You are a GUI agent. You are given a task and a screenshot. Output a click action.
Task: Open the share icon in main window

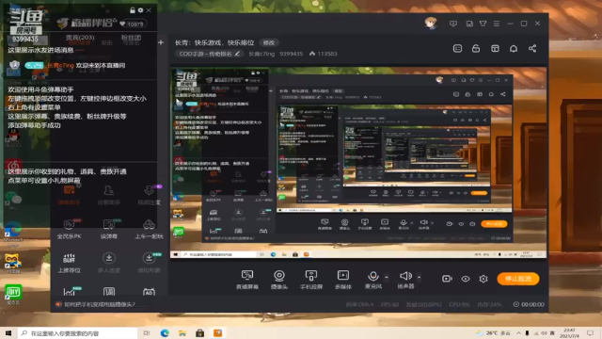click(532, 48)
